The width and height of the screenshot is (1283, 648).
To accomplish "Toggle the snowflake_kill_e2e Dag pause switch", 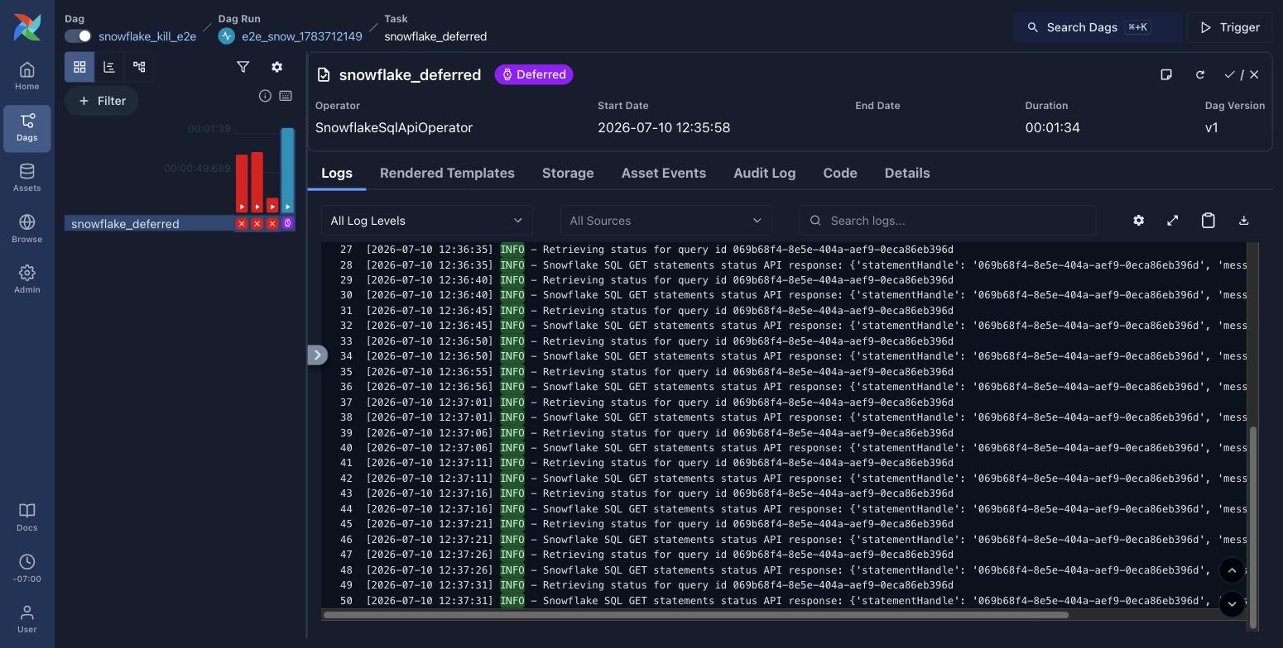I will [79, 36].
